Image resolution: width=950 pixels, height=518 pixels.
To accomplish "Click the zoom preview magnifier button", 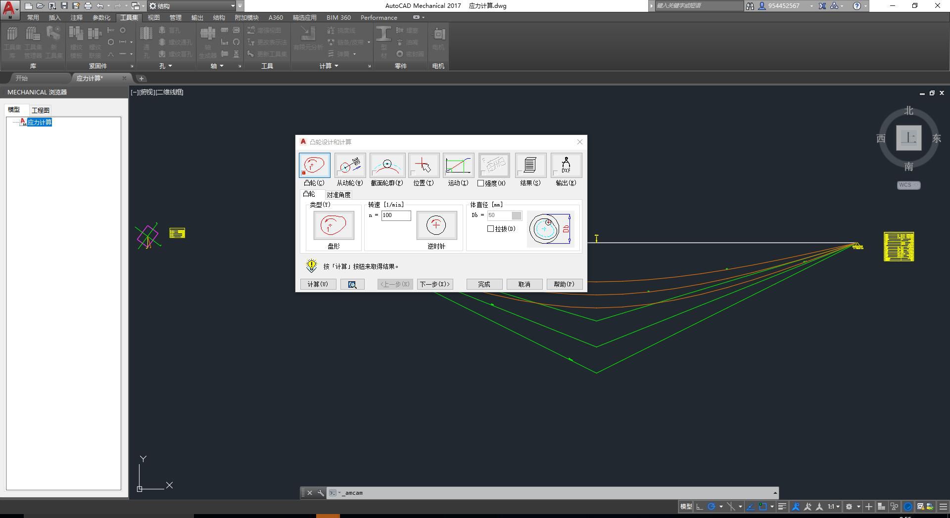I will 352,285.
